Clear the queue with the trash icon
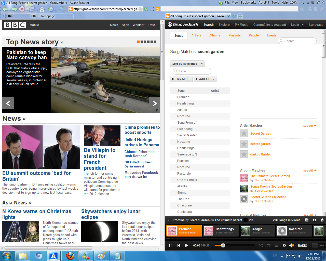The height and width of the screenshot is (261, 326). 322,220
